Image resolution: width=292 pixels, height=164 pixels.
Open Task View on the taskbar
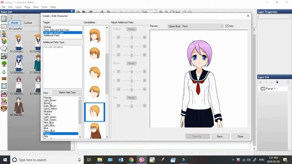[89, 160]
